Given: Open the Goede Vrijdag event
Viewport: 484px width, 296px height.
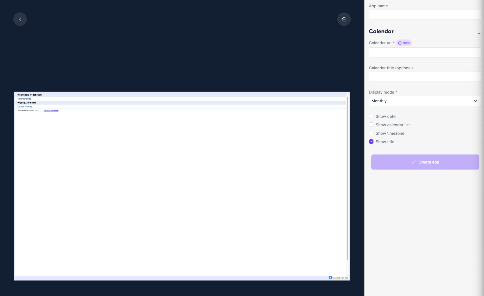Looking at the screenshot, I should 25,107.
